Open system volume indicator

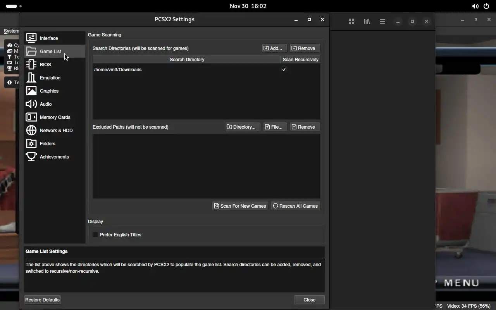pos(475,6)
